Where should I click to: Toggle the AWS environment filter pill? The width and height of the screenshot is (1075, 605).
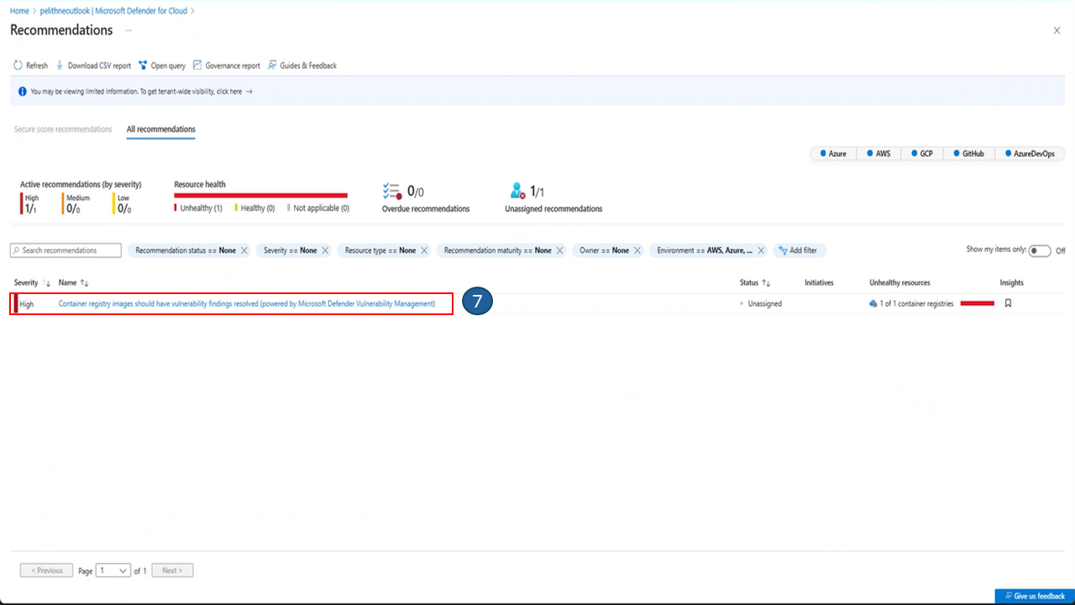[x=878, y=154]
